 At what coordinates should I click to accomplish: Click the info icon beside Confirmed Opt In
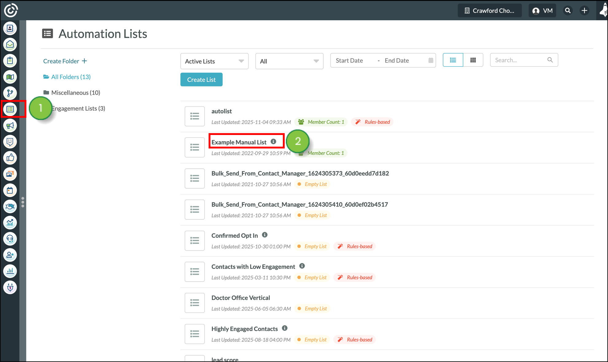pyautogui.click(x=265, y=235)
